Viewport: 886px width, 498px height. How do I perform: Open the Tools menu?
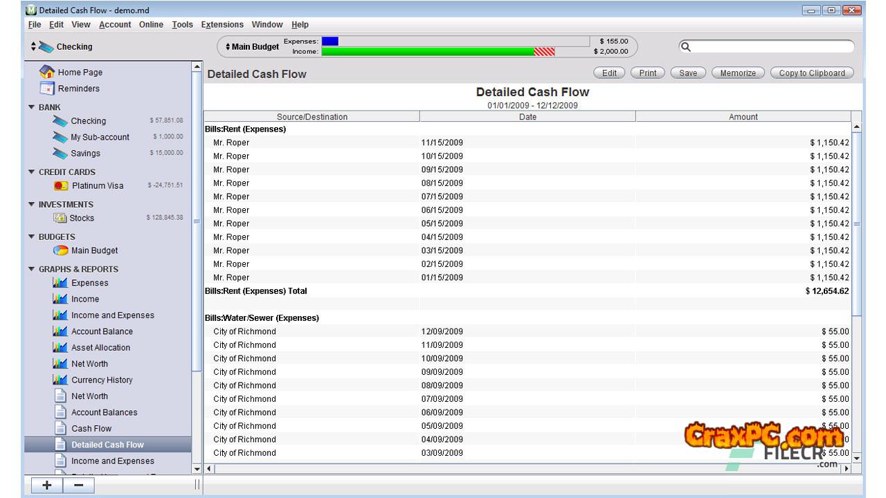click(x=182, y=25)
